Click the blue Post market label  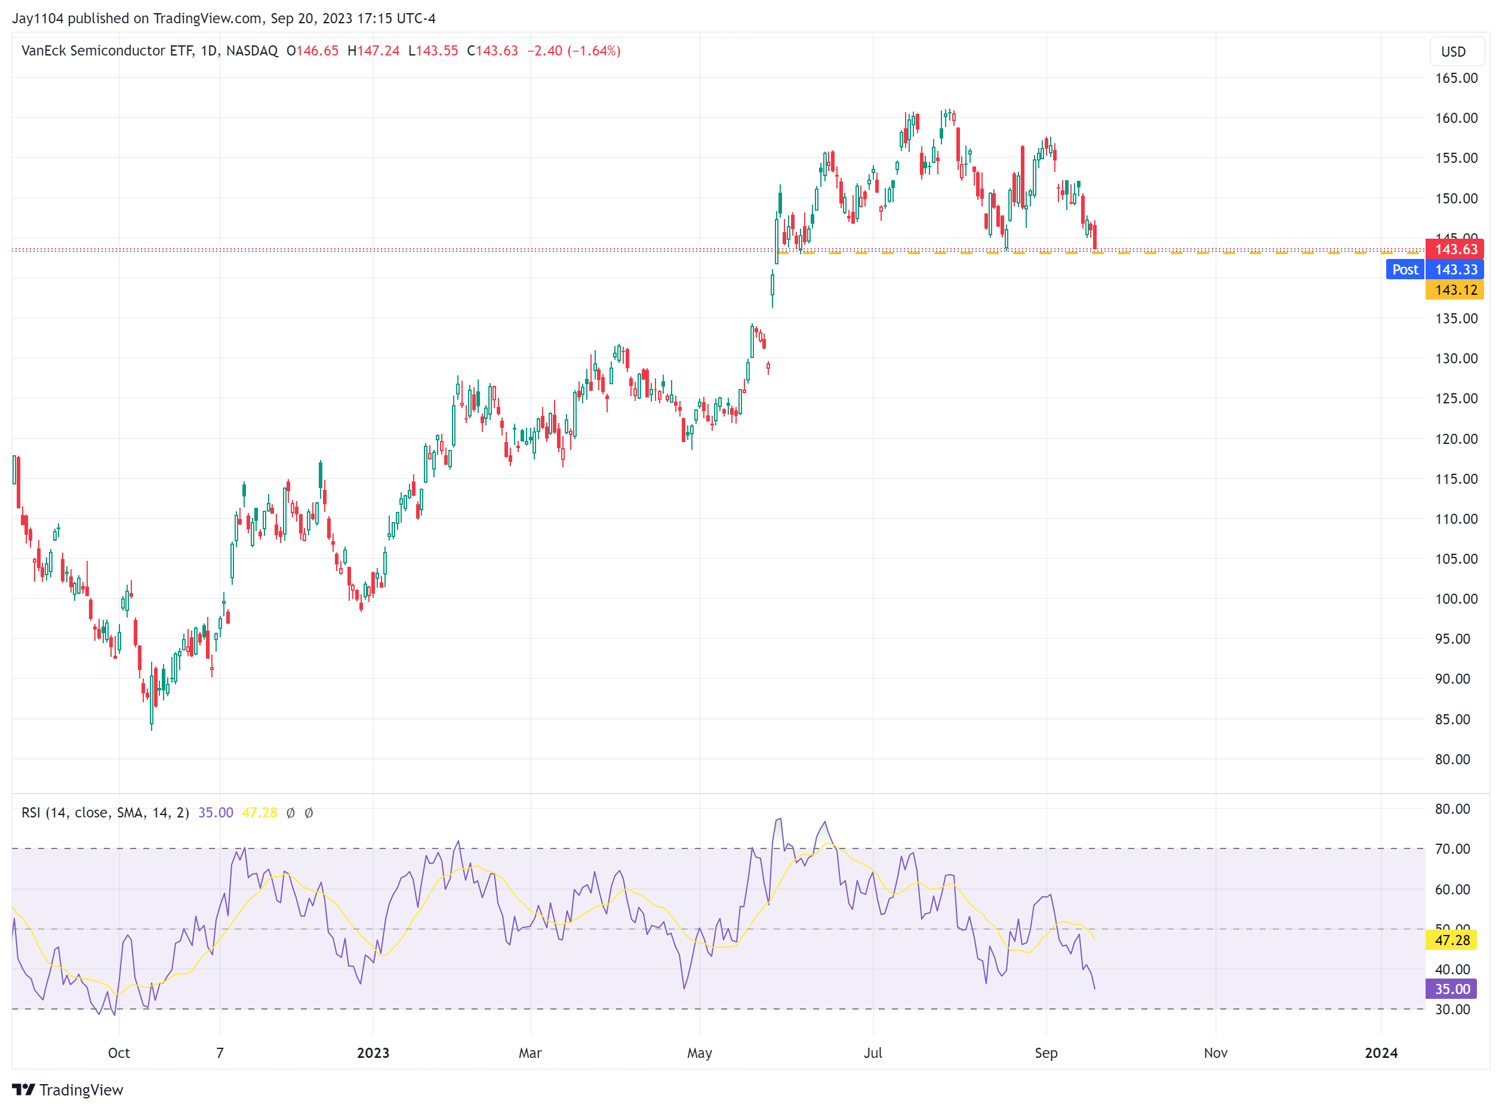click(x=1405, y=270)
